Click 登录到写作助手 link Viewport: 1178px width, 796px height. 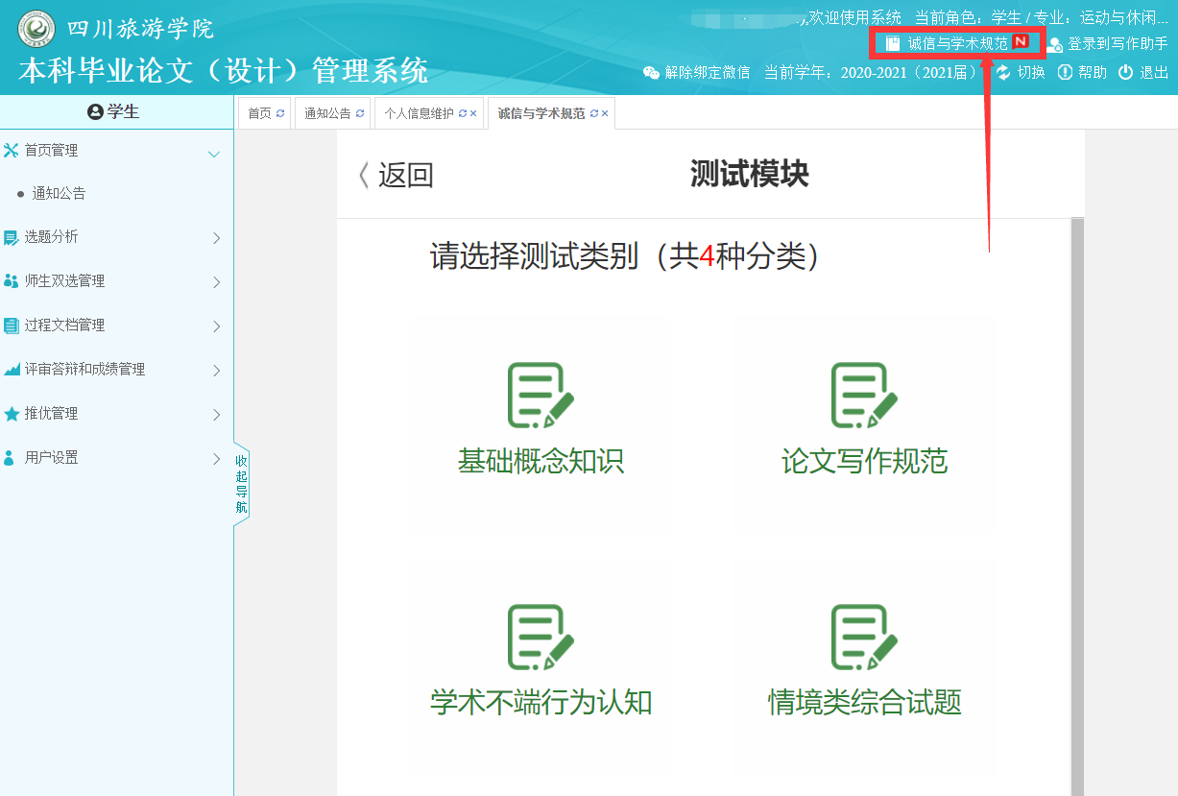coord(1118,44)
